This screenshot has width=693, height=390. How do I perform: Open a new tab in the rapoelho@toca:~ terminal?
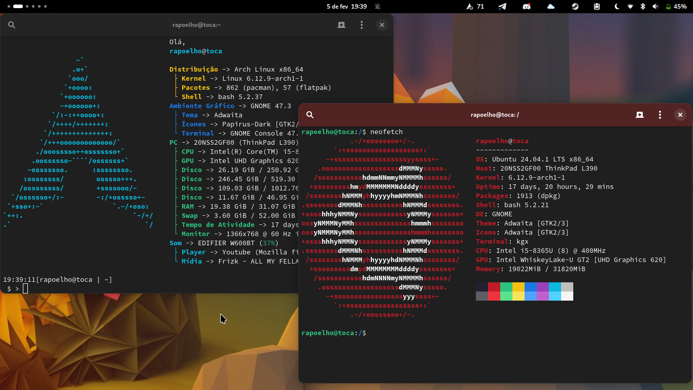[341, 25]
